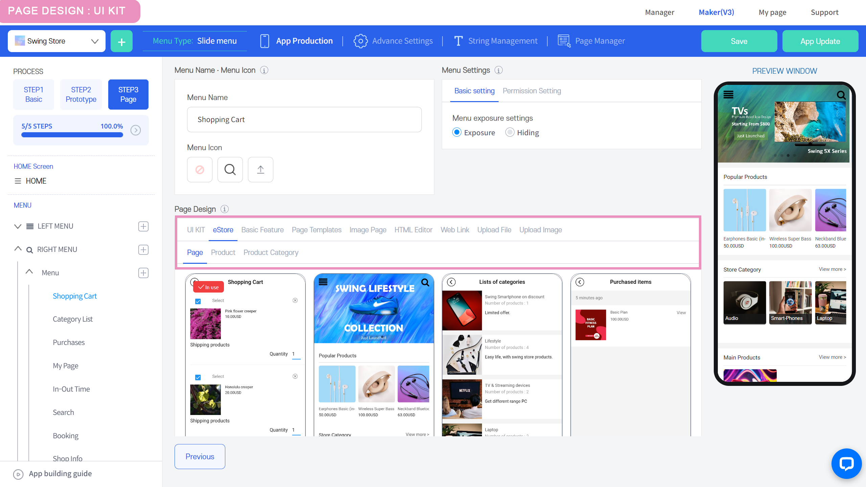Click the upload menu icon button
This screenshot has height=487, width=866.
point(260,169)
